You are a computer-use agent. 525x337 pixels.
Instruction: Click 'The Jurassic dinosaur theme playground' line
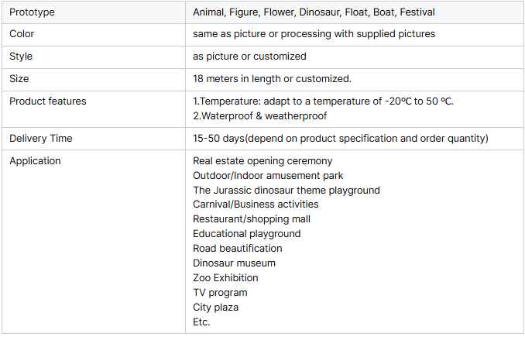pyautogui.click(x=287, y=191)
